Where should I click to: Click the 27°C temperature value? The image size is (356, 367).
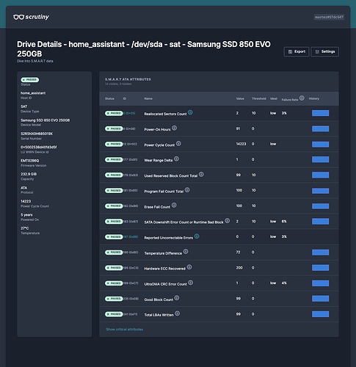coord(25,228)
